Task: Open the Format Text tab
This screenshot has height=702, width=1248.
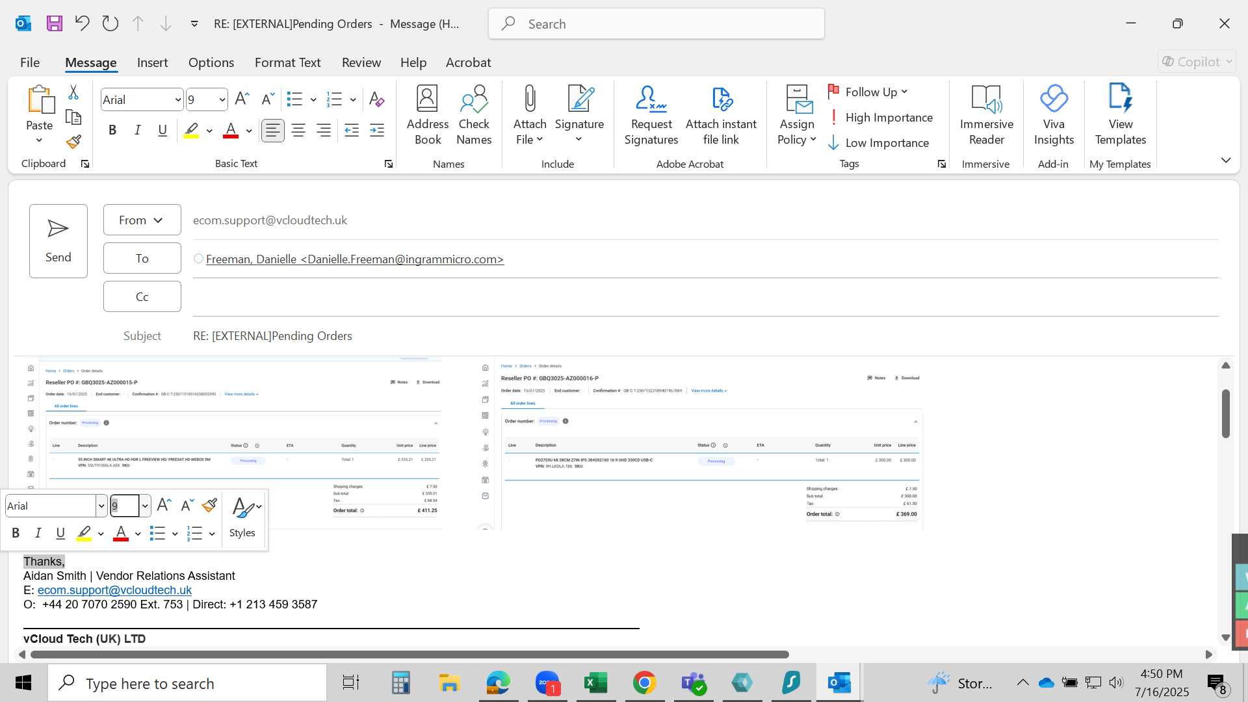Action: click(x=288, y=62)
